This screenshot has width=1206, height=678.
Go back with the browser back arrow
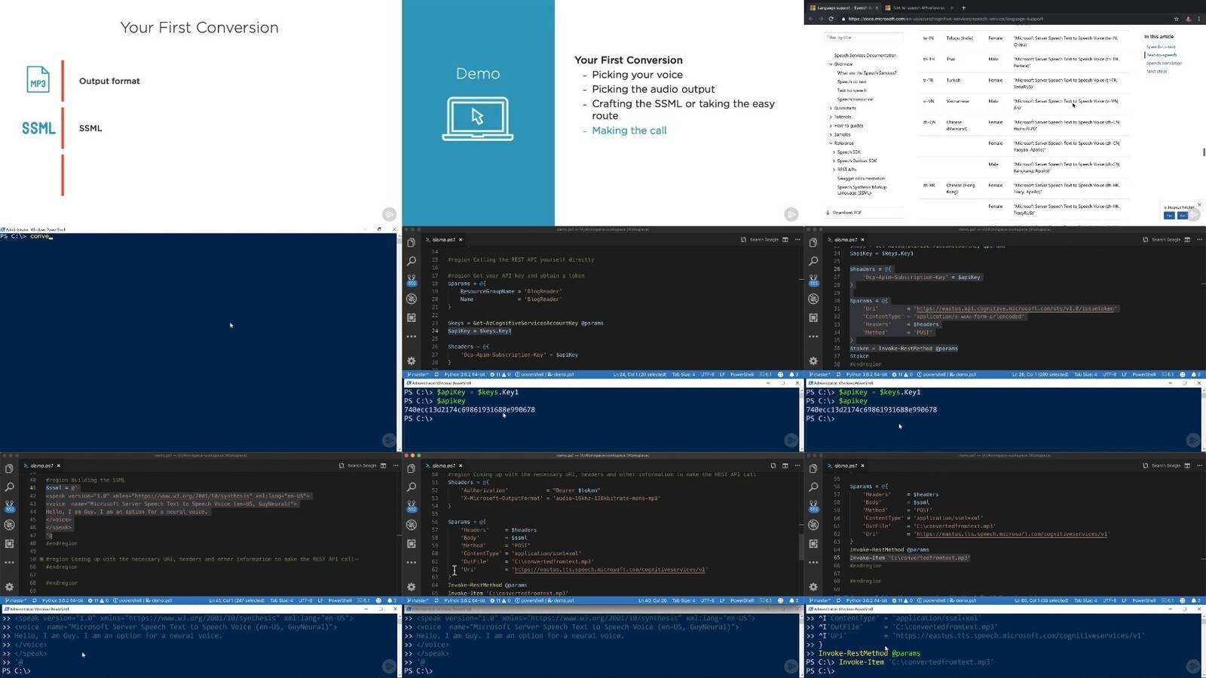(811, 19)
